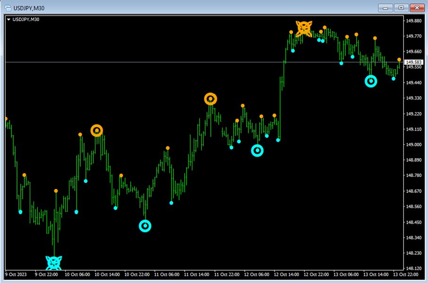Click the 13 Oct 06:00 time label
Image resolution: width=428 pixels, height=283 pixels.
click(x=346, y=275)
